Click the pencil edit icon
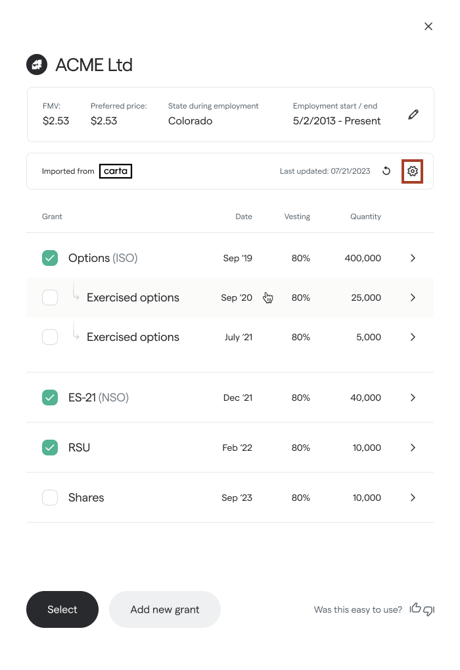 tap(413, 115)
